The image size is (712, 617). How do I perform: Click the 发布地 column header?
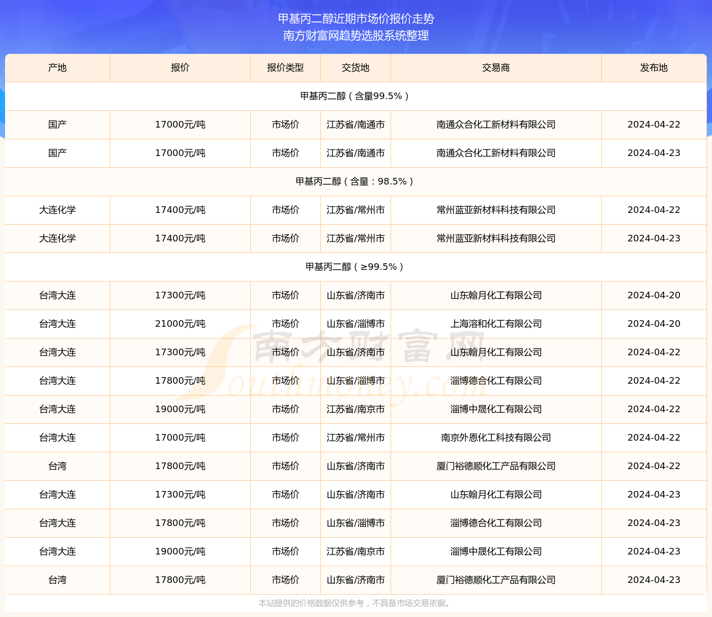(x=654, y=68)
